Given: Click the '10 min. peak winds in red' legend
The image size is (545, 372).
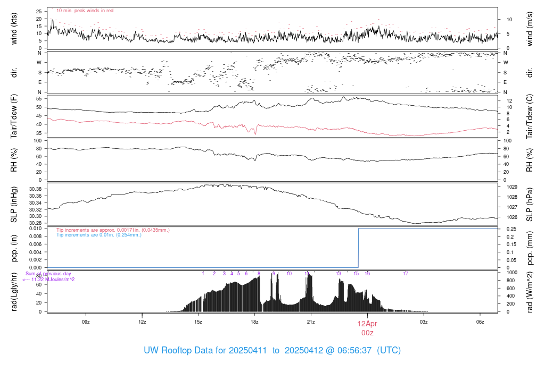Looking at the screenshot, I should coord(85,11).
